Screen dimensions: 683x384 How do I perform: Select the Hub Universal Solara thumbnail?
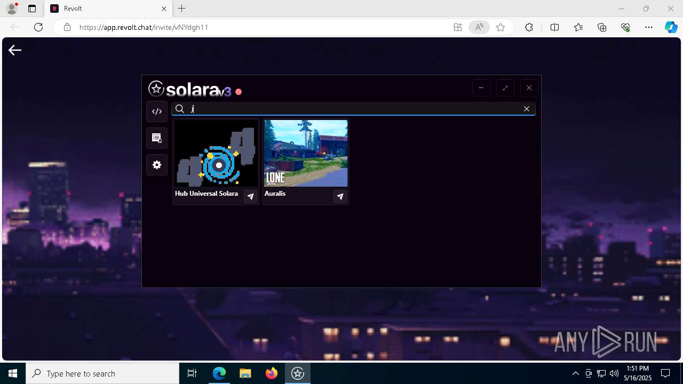pyautogui.click(x=216, y=153)
